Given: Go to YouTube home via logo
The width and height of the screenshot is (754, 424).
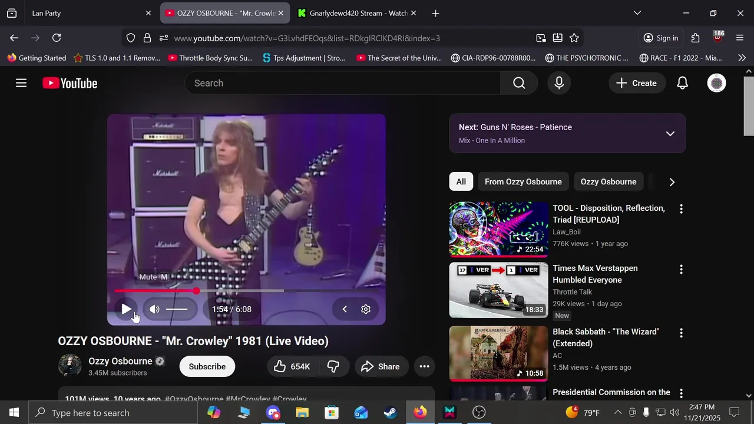Looking at the screenshot, I should 70,83.
